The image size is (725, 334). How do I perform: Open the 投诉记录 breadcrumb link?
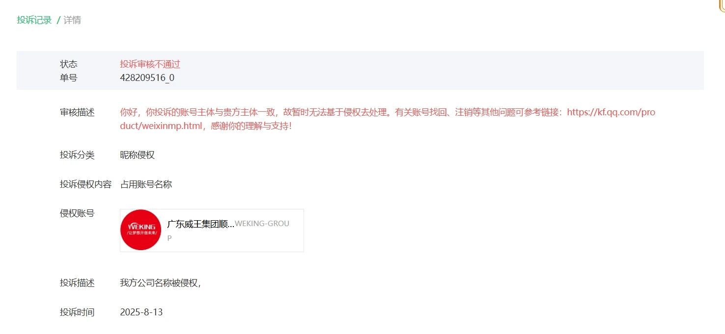click(34, 20)
